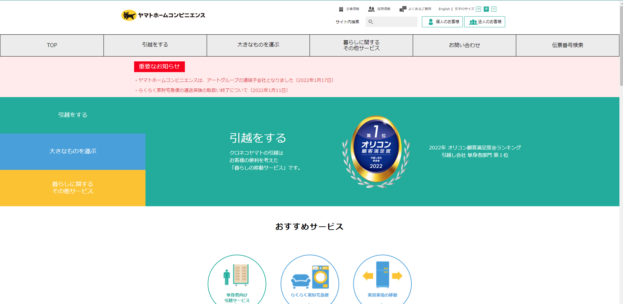The height and width of the screenshot is (304, 623).
Task: Click the Yamato black cat logo
Action: click(129, 15)
